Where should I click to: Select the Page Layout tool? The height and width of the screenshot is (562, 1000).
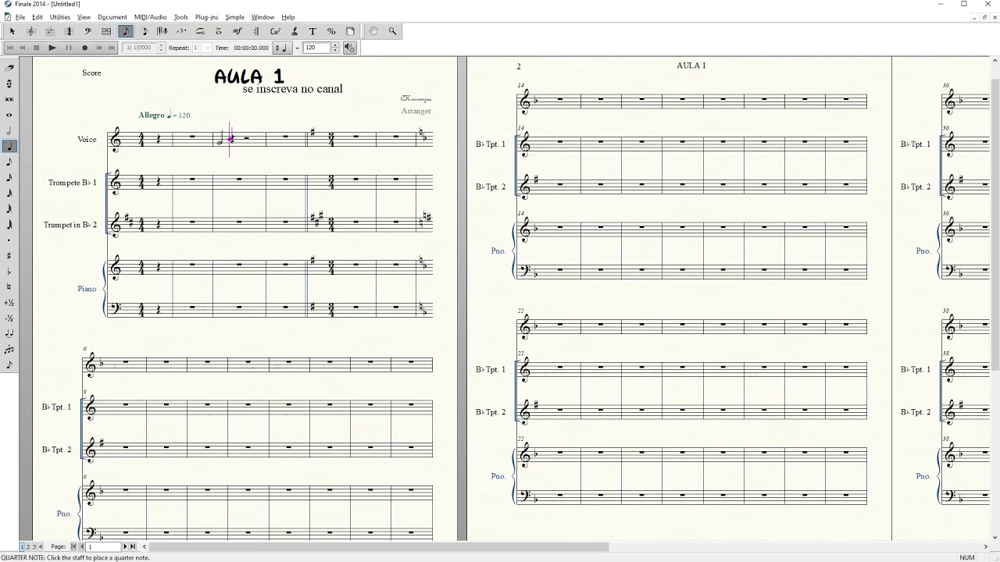pyautogui.click(x=350, y=31)
